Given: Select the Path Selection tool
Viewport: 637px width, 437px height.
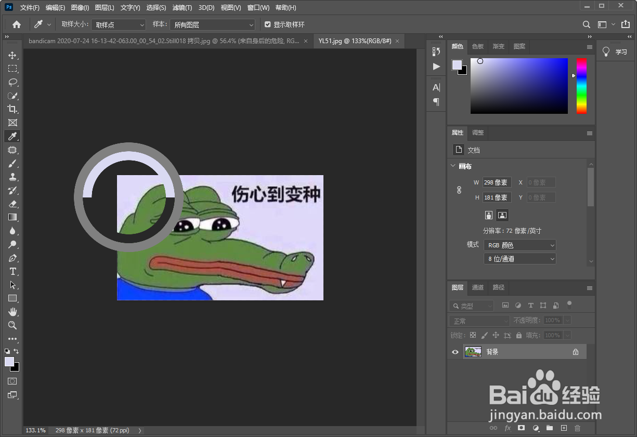Looking at the screenshot, I should coord(12,285).
